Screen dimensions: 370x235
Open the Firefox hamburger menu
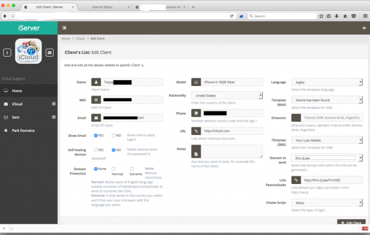[365, 16]
